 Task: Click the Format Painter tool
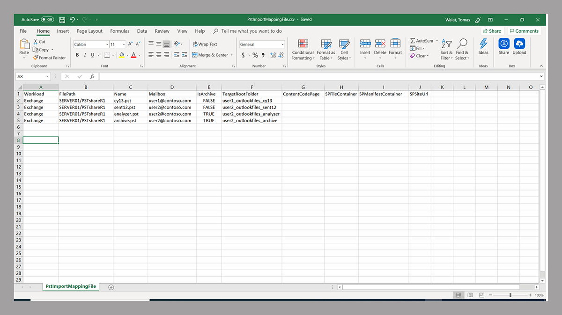49,58
